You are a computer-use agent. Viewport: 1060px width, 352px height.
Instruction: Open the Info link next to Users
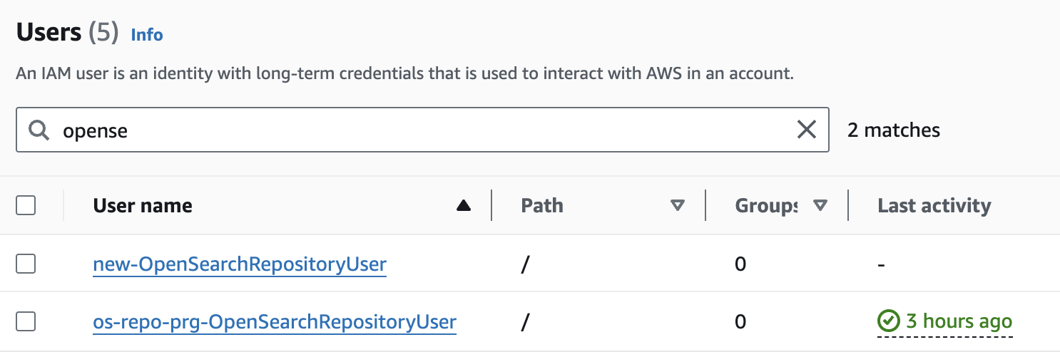point(147,35)
